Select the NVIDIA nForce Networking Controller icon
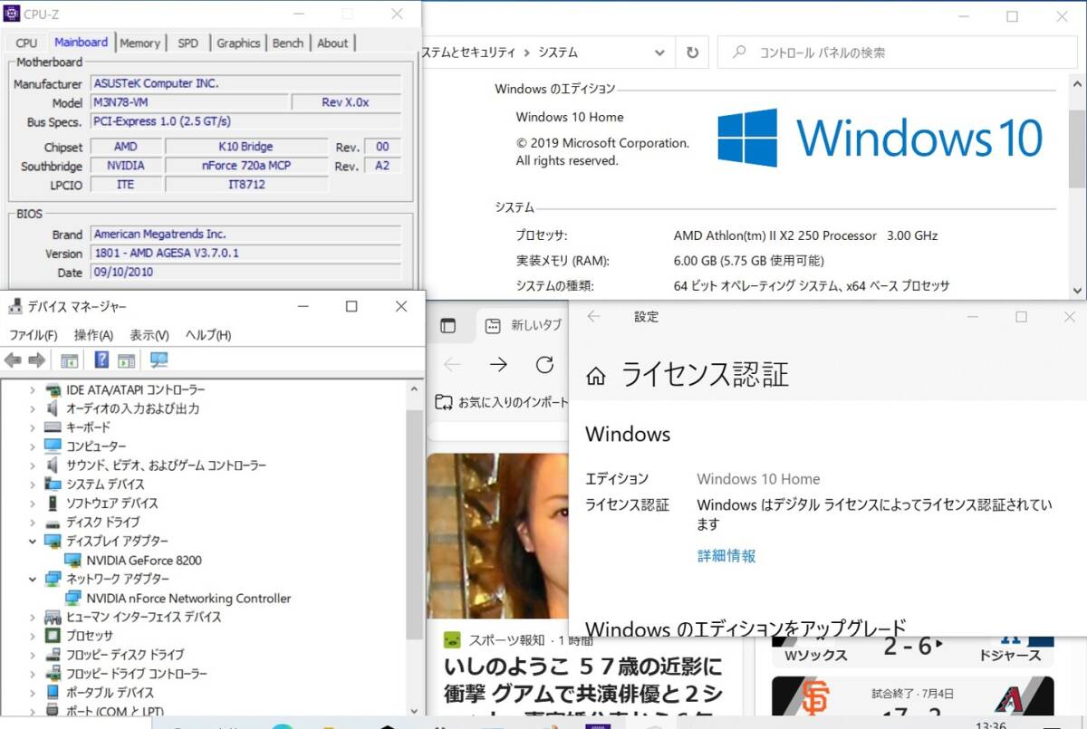1087x729 pixels. pyautogui.click(x=73, y=599)
